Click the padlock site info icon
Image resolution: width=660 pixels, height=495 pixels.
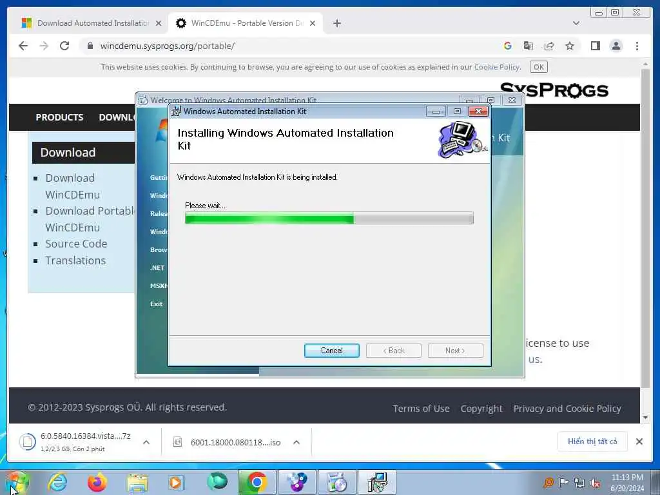tap(90, 46)
